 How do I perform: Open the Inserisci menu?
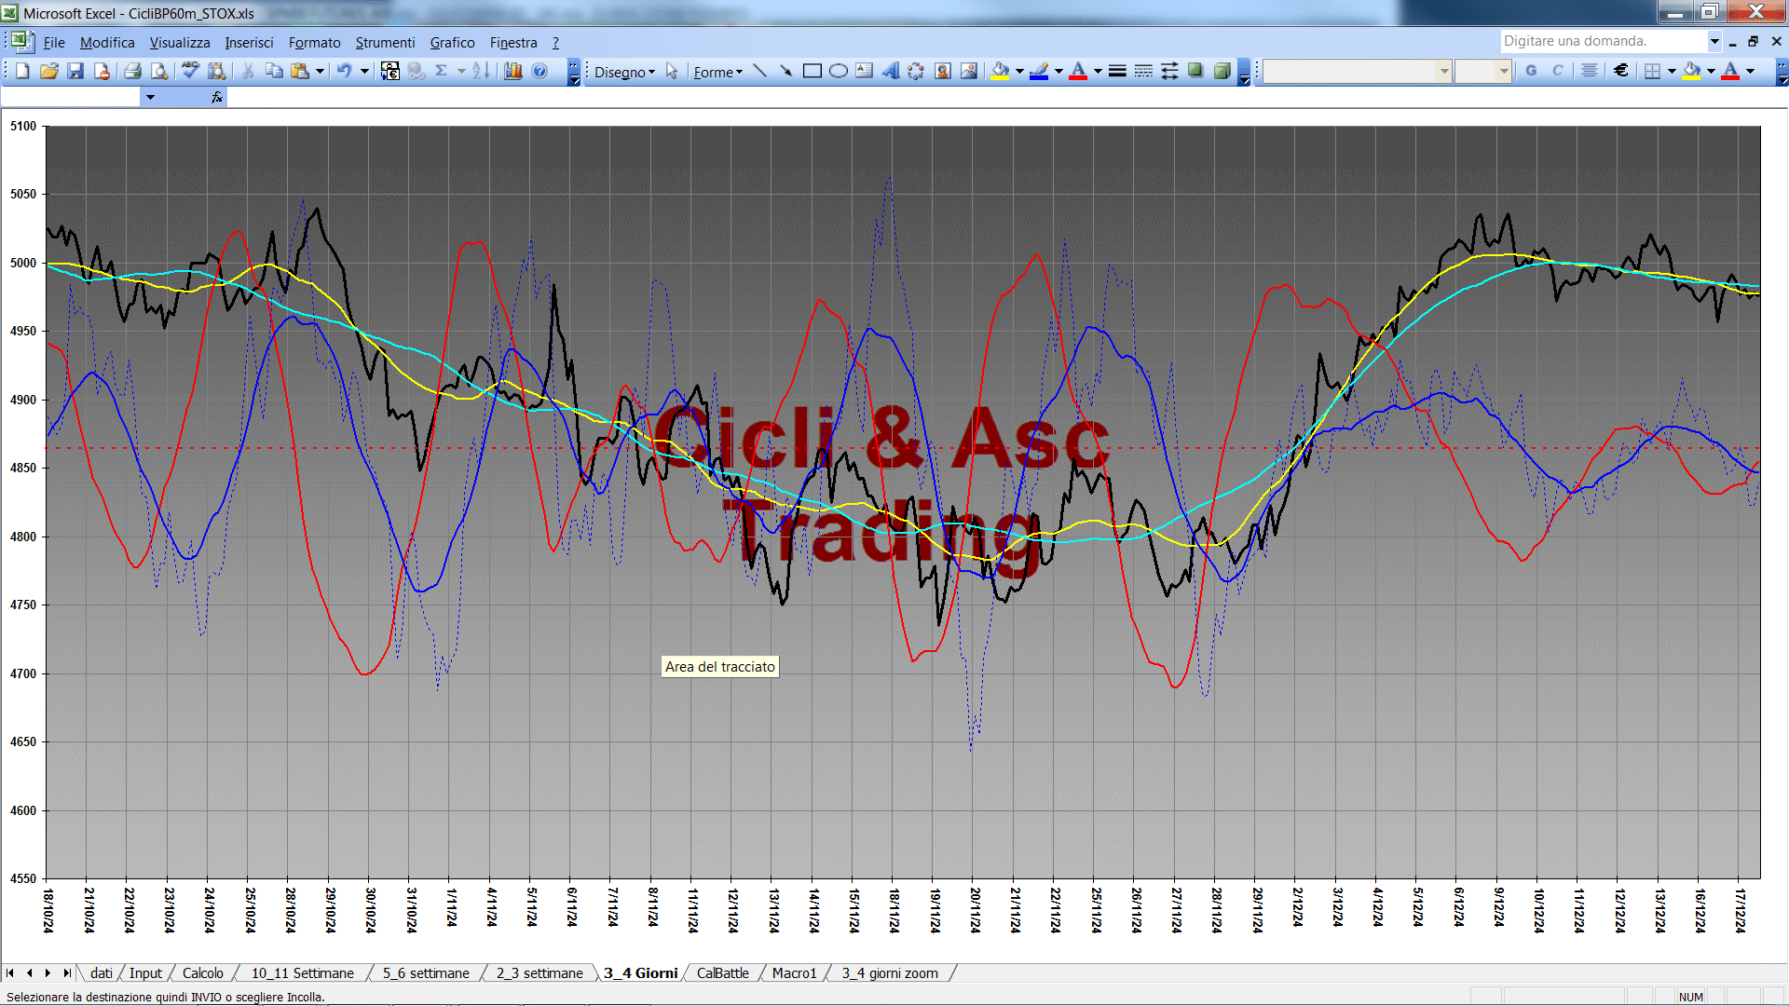pyautogui.click(x=249, y=43)
